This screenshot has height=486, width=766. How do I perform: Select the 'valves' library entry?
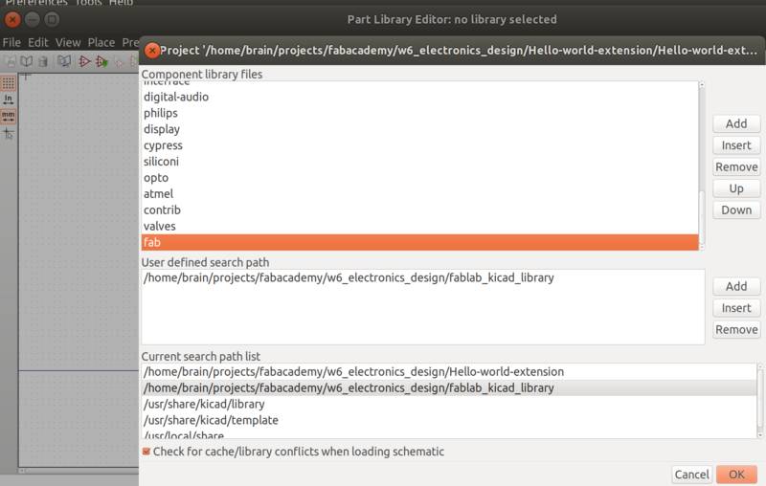[419, 226]
